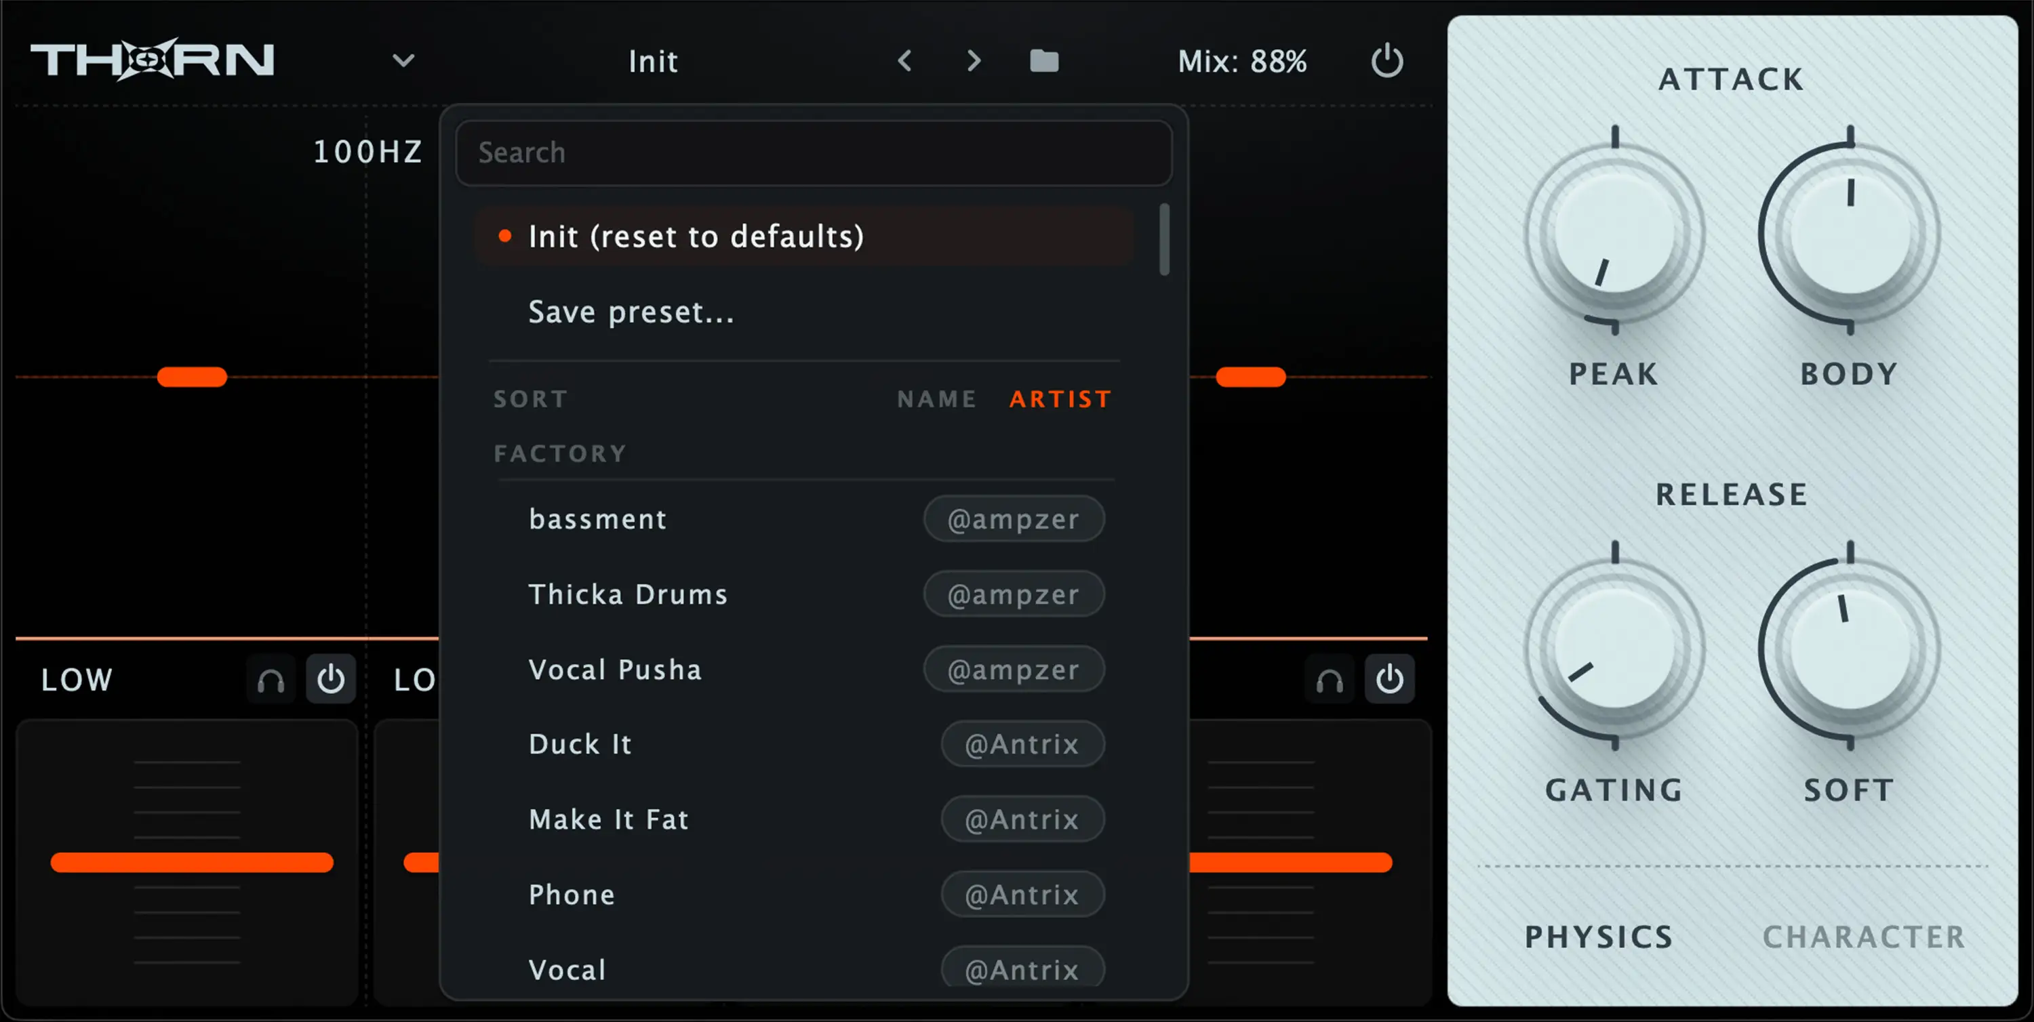Toggle the LOW band power button
Image resolution: width=2034 pixels, height=1022 pixels.
tap(331, 680)
